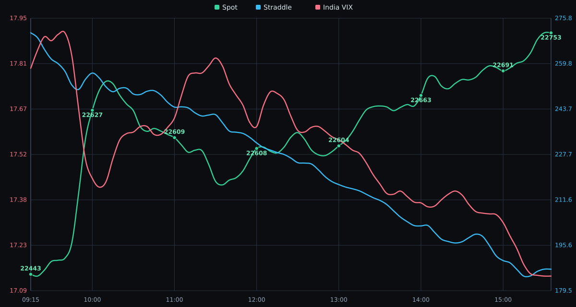Select the 22691 spot data point
This screenshot has width=576, height=307.
tap(503, 71)
